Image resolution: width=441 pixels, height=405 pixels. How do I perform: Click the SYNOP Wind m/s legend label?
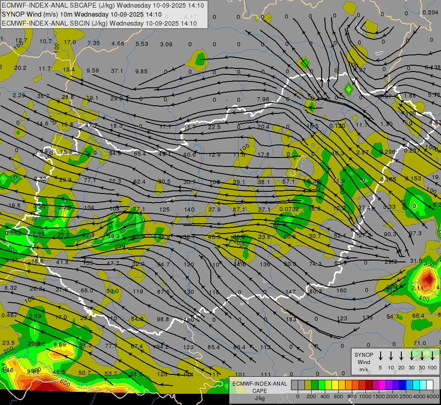[364, 362]
